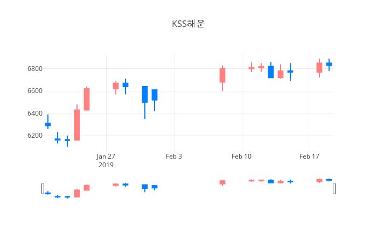Screen dimensions: 377x242
Task: Select the Feb 3 axis label
Action: pos(174,156)
